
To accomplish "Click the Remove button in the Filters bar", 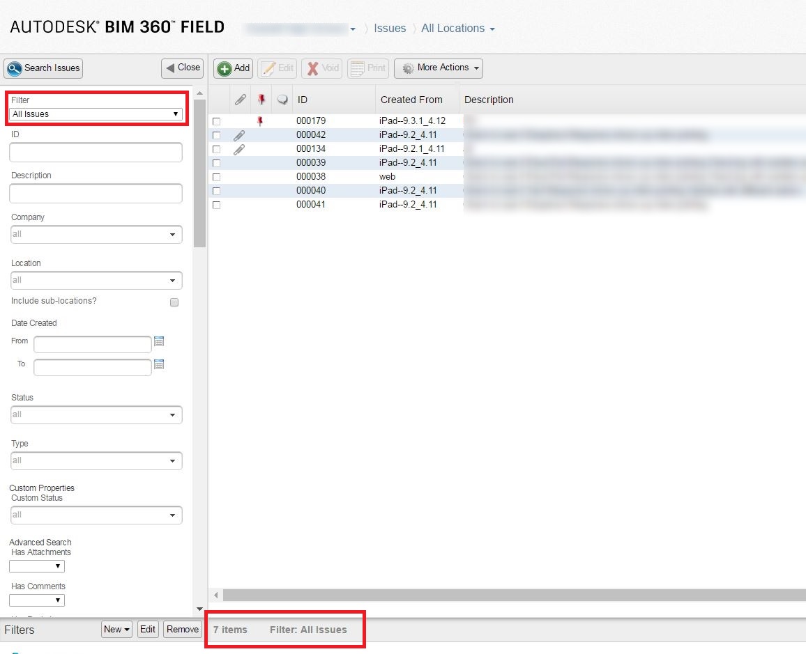I will click(182, 629).
